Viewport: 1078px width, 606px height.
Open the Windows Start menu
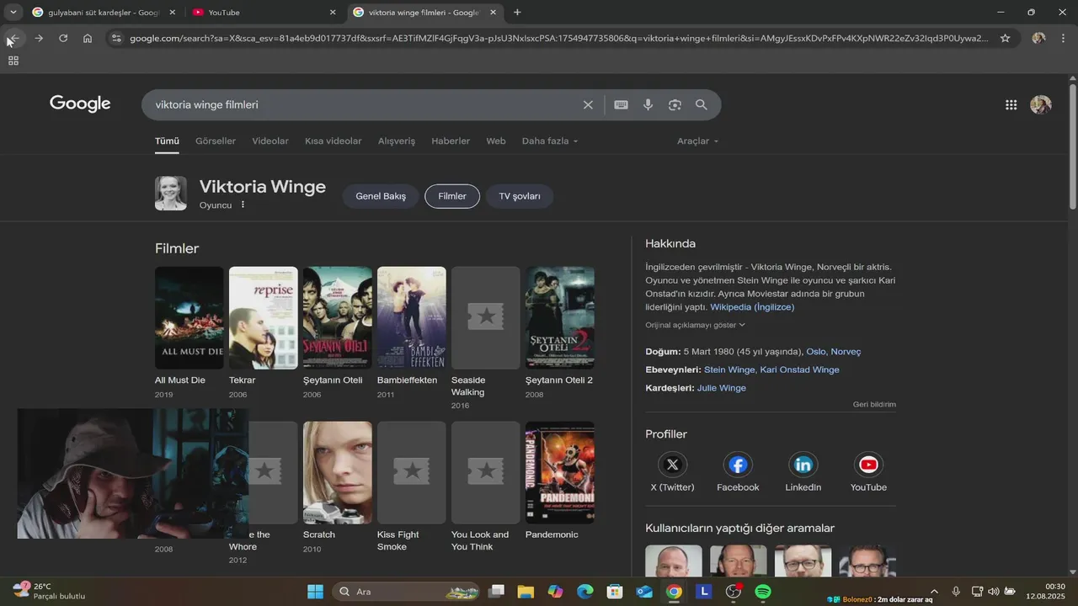click(x=315, y=592)
